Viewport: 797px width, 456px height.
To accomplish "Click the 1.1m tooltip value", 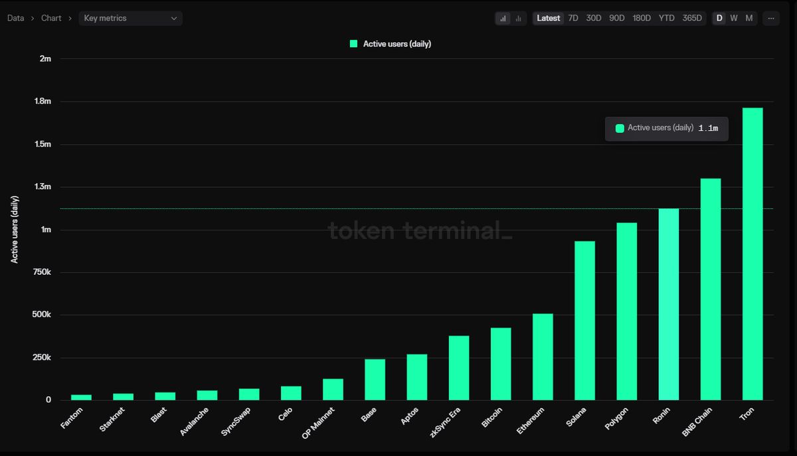I will tap(708, 128).
